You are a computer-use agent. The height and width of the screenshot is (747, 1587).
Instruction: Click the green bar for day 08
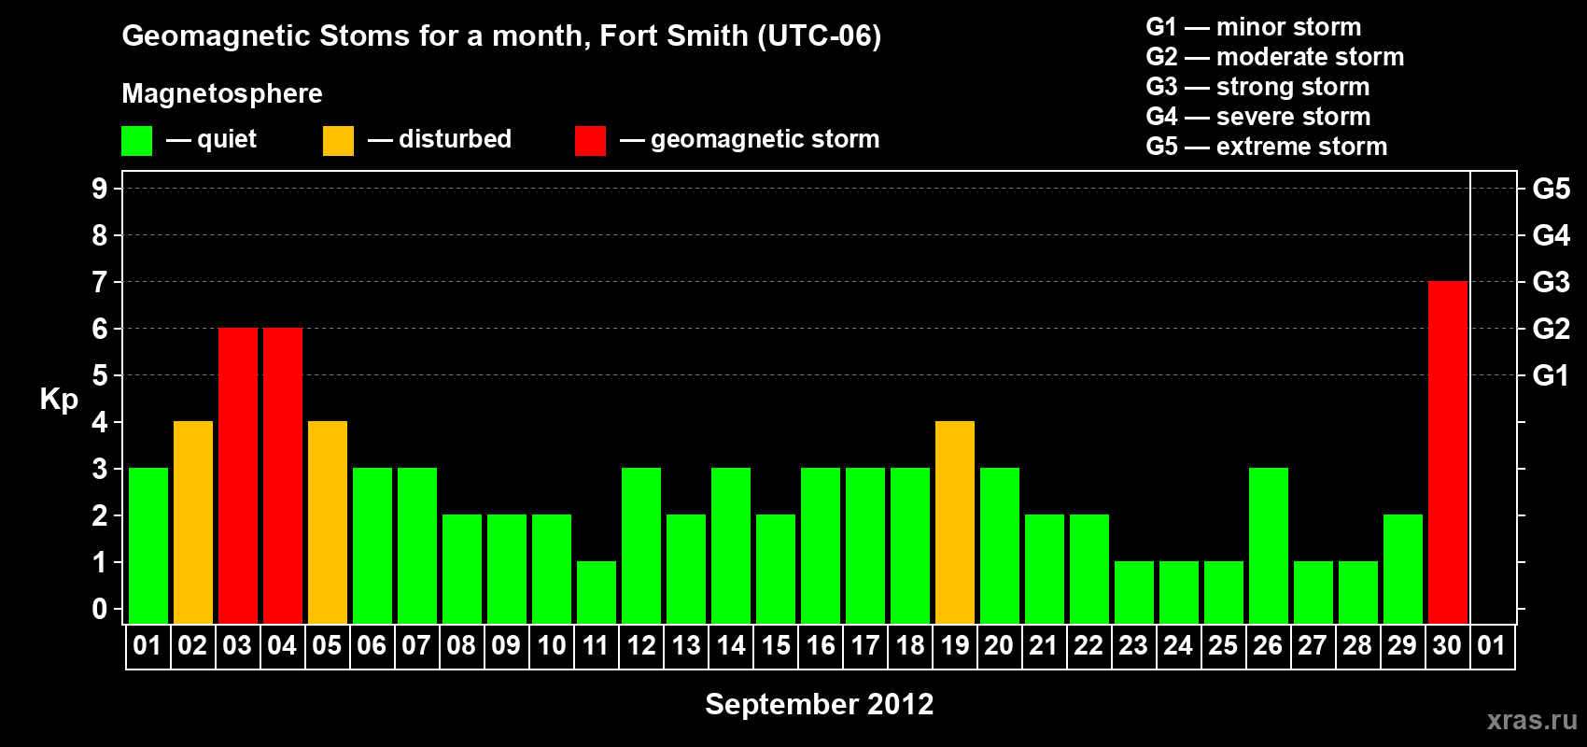click(x=462, y=569)
